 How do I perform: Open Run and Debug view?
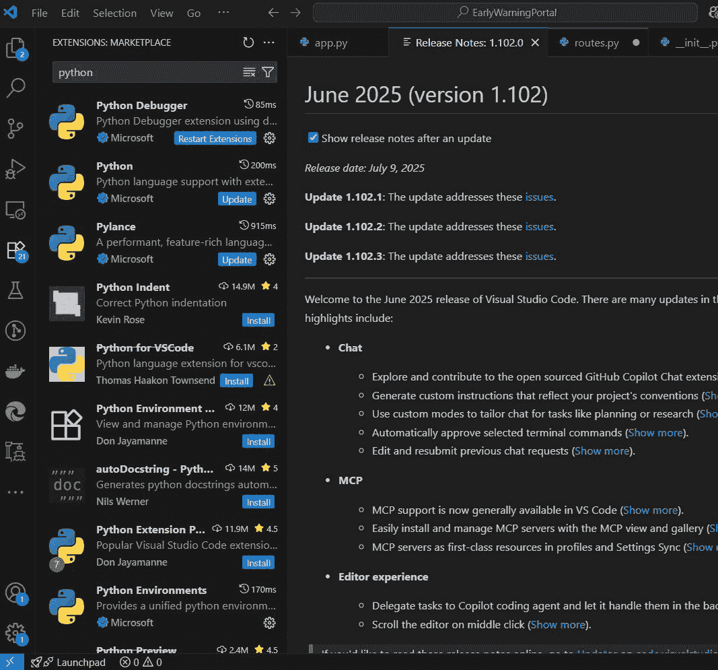pyautogui.click(x=15, y=169)
